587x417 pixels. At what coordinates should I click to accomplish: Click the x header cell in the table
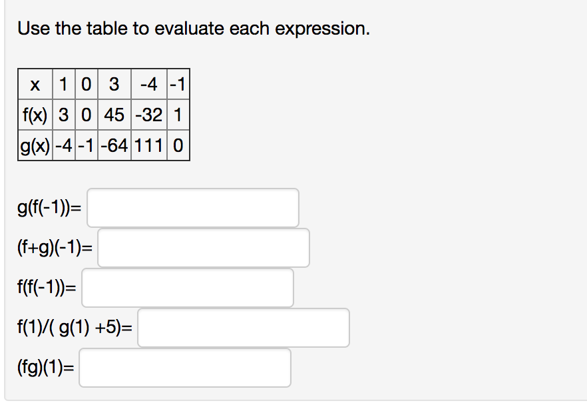pos(35,85)
